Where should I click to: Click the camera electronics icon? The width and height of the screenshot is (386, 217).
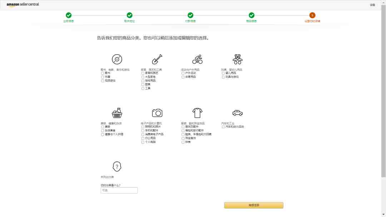157,113
